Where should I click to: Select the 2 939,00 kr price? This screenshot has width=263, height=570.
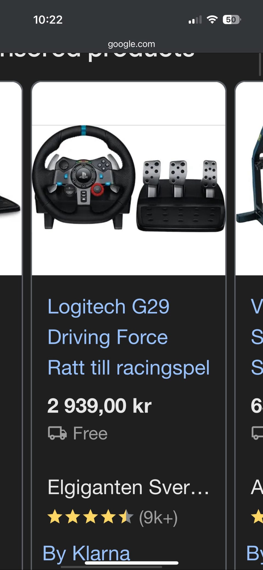[99, 406]
